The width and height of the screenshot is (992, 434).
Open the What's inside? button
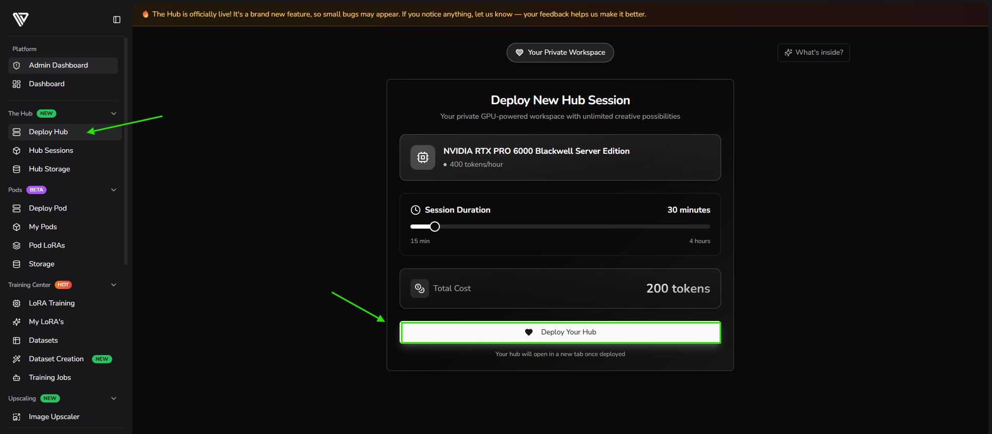point(813,53)
